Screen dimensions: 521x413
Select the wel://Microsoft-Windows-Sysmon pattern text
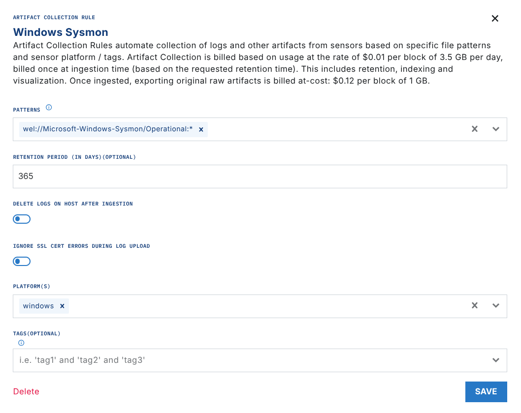[108, 129]
